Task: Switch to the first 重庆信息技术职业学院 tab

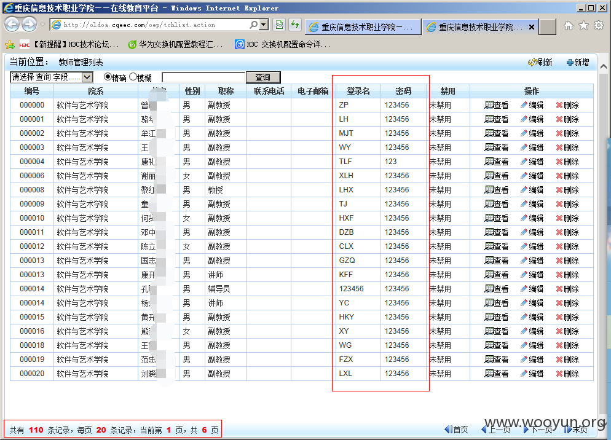Action: pyautogui.click(x=363, y=27)
